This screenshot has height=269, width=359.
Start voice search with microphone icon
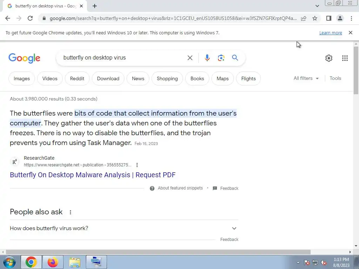click(207, 58)
